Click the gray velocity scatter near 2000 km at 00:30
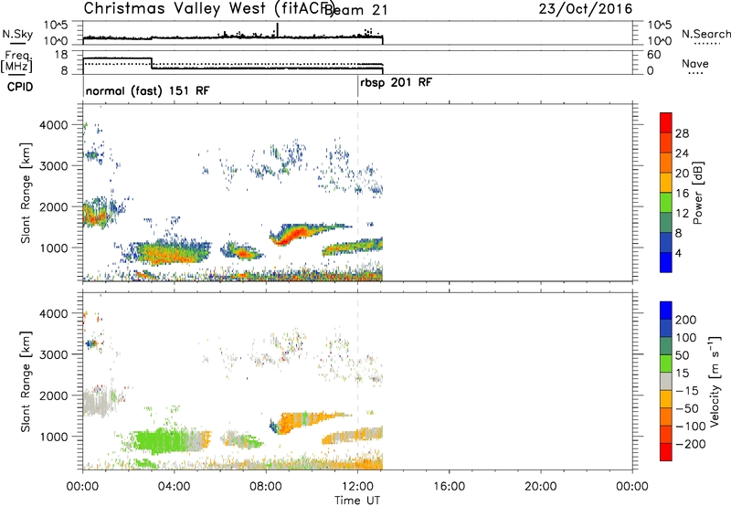The image size is (731, 506). pos(97,402)
